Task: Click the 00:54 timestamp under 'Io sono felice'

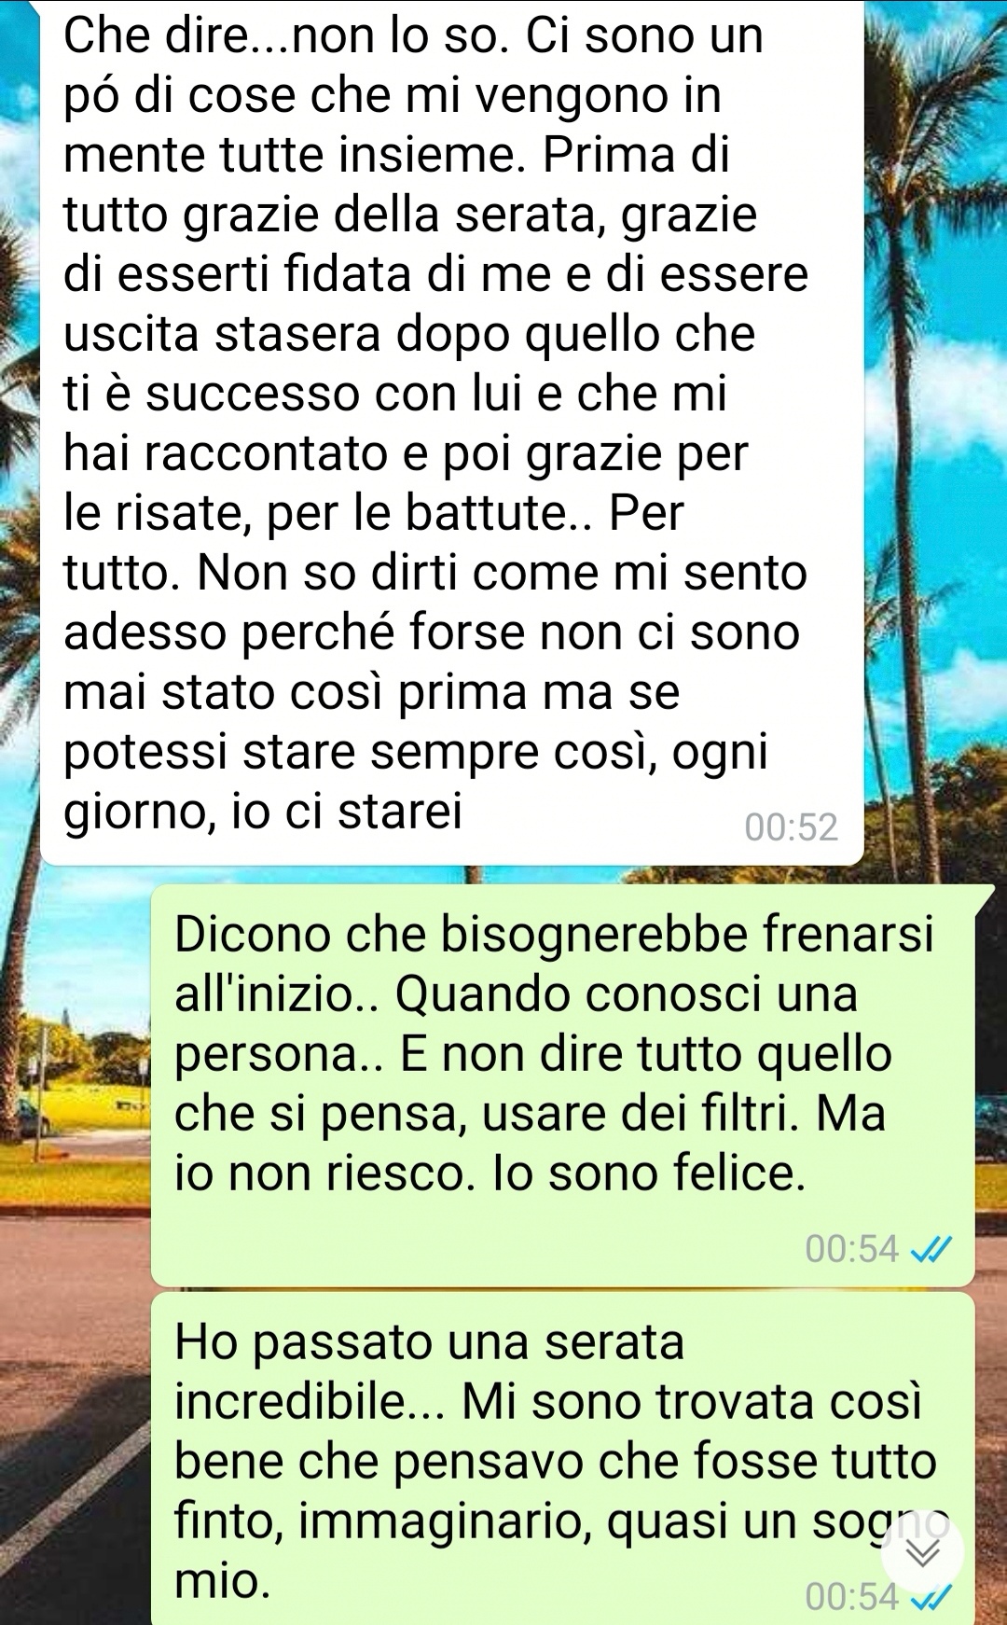Action: point(852,1249)
